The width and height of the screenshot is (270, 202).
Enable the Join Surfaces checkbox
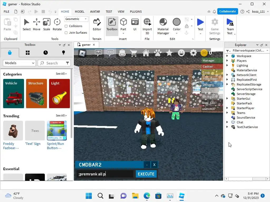[66, 33]
